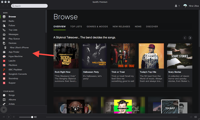Show previous featured playlists with left chevron

185,38
